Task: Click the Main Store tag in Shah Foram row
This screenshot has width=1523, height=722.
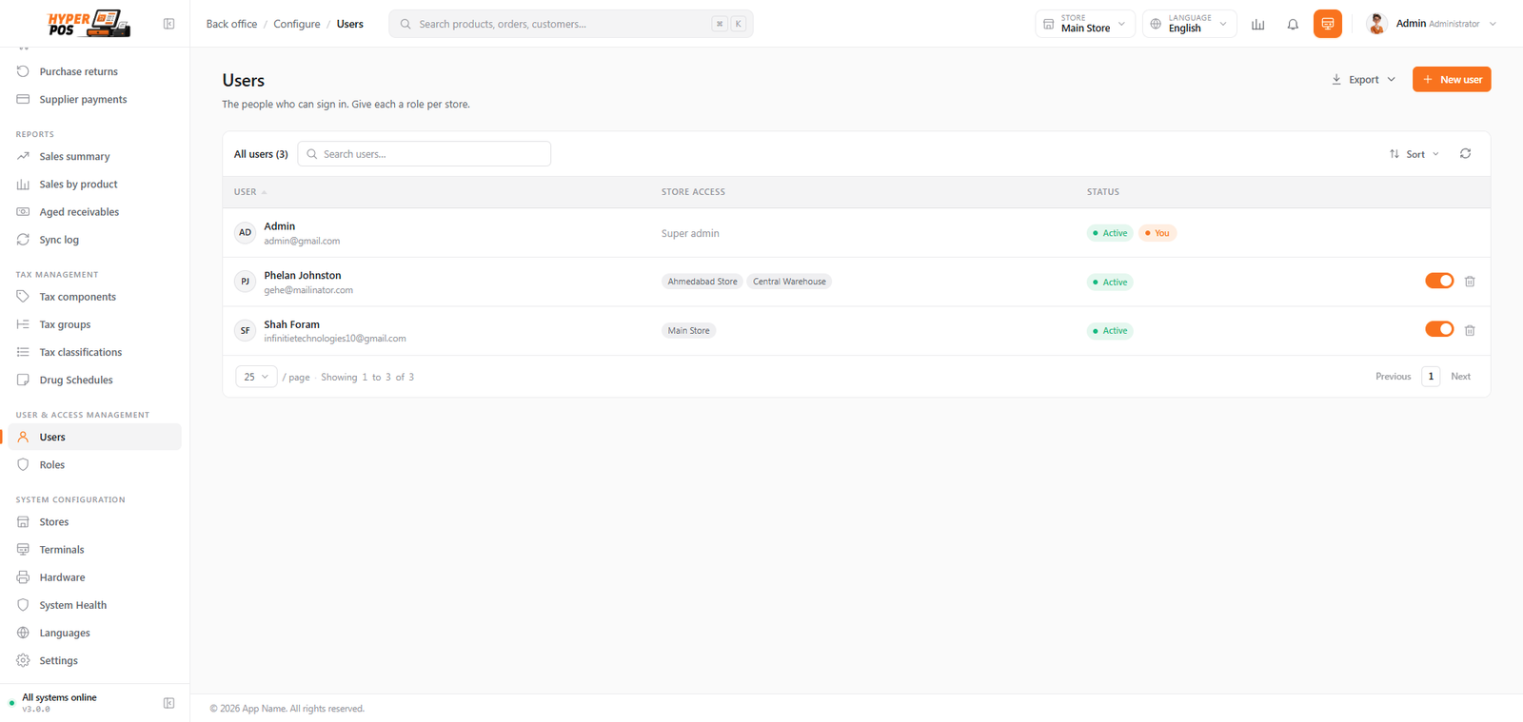Action: point(688,330)
